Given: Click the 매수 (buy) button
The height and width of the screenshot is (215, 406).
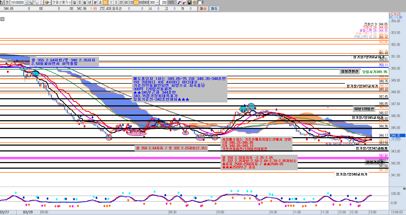Looking at the screenshot, I should click(203, 8).
